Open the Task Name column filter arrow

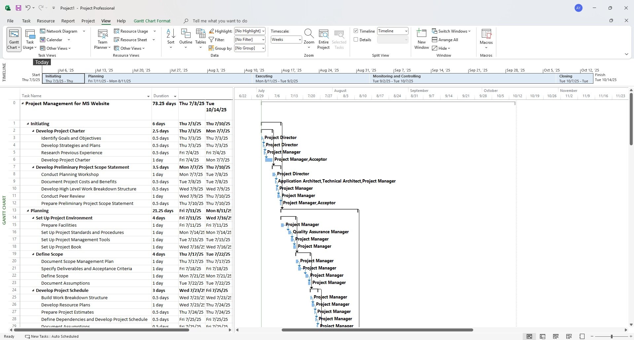(x=148, y=96)
